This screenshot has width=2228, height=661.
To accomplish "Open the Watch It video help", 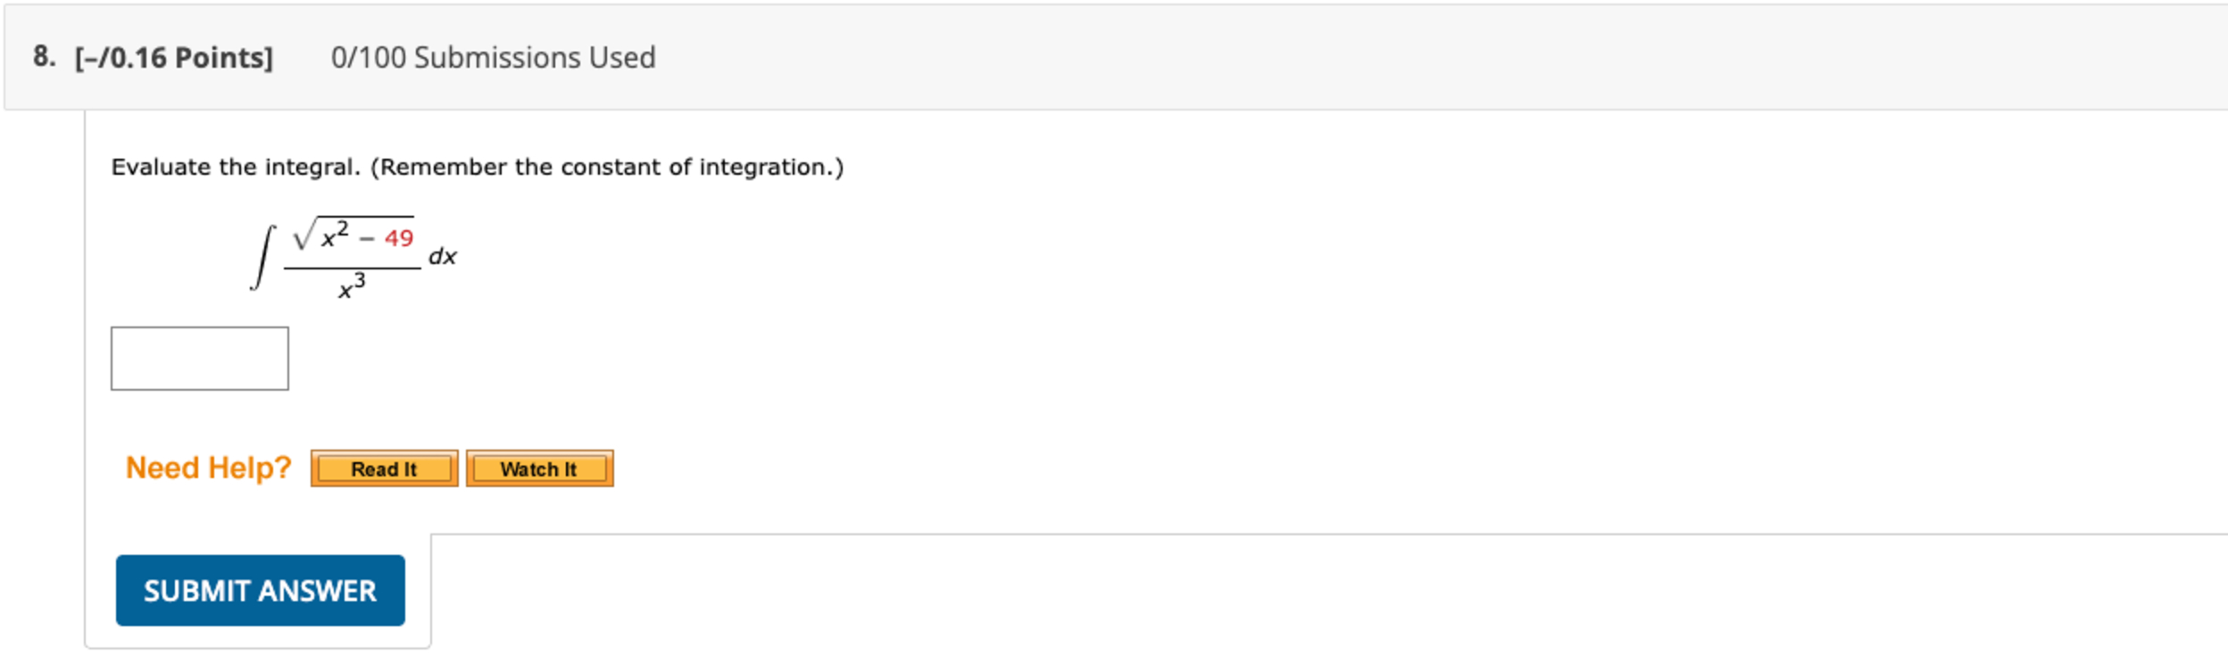I will coord(539,468).
